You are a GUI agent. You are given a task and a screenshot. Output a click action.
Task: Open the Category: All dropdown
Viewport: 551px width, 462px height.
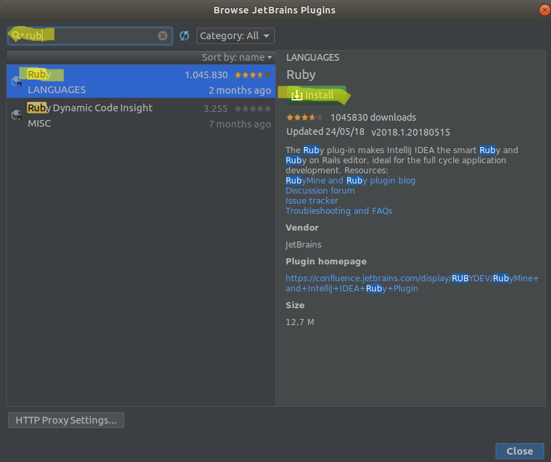pos(235,36)
